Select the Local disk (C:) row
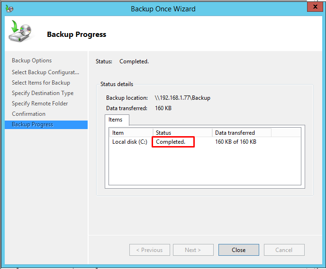 pos(205,142)
